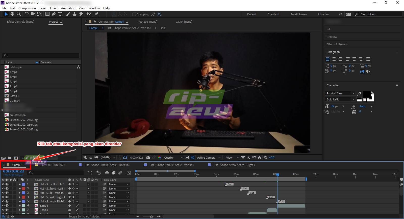Click the Reset Exposure icon
This screenshot has width=404, height=219.
tap(266, 158)
